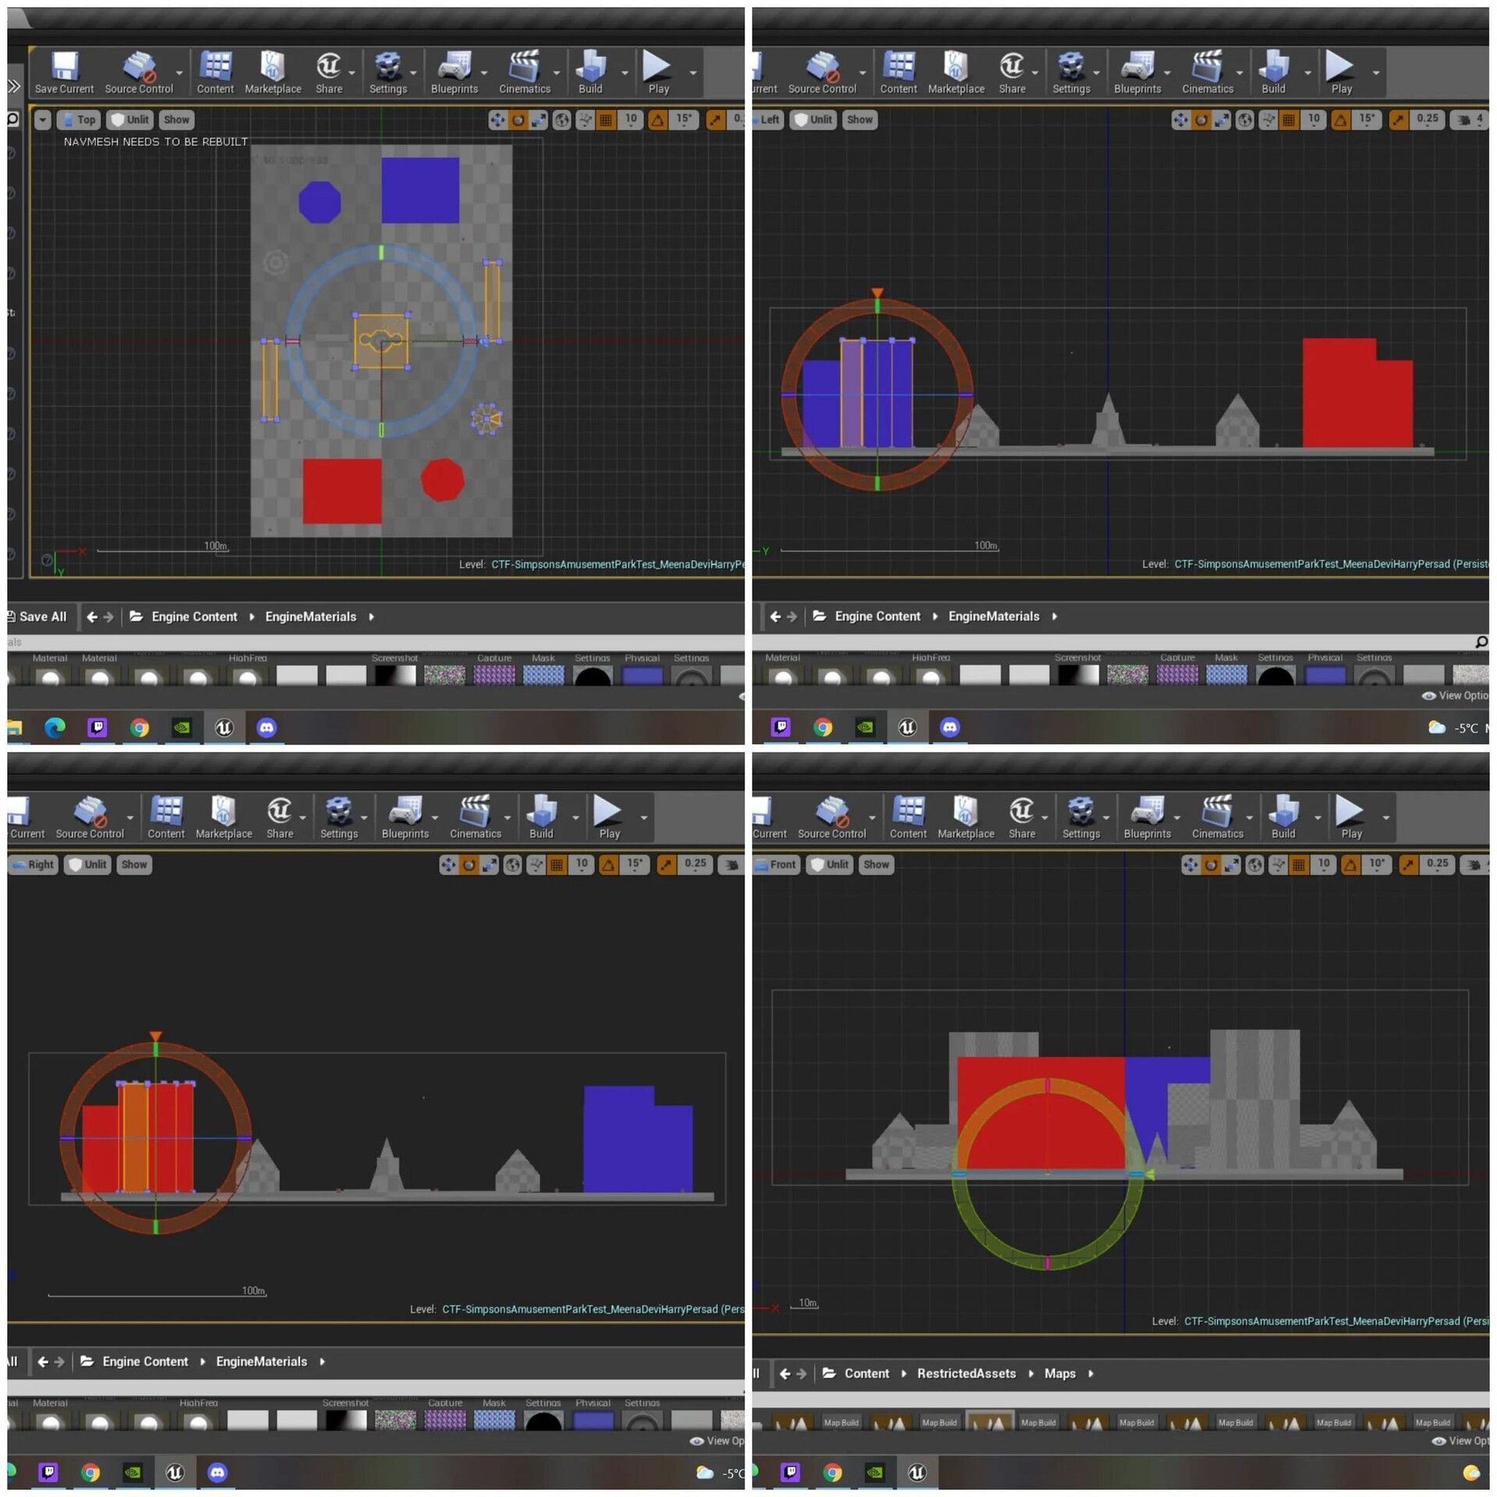Screen dimensions: 1497x1497
Task: Open the Top view type menu
Action: point(78,119)
